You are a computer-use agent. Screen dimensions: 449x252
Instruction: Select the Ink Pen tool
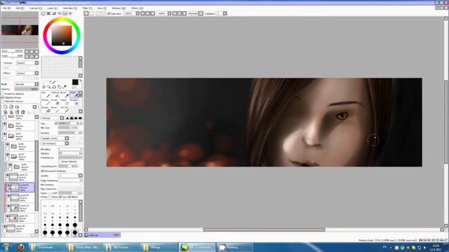(x=65, y=109)
